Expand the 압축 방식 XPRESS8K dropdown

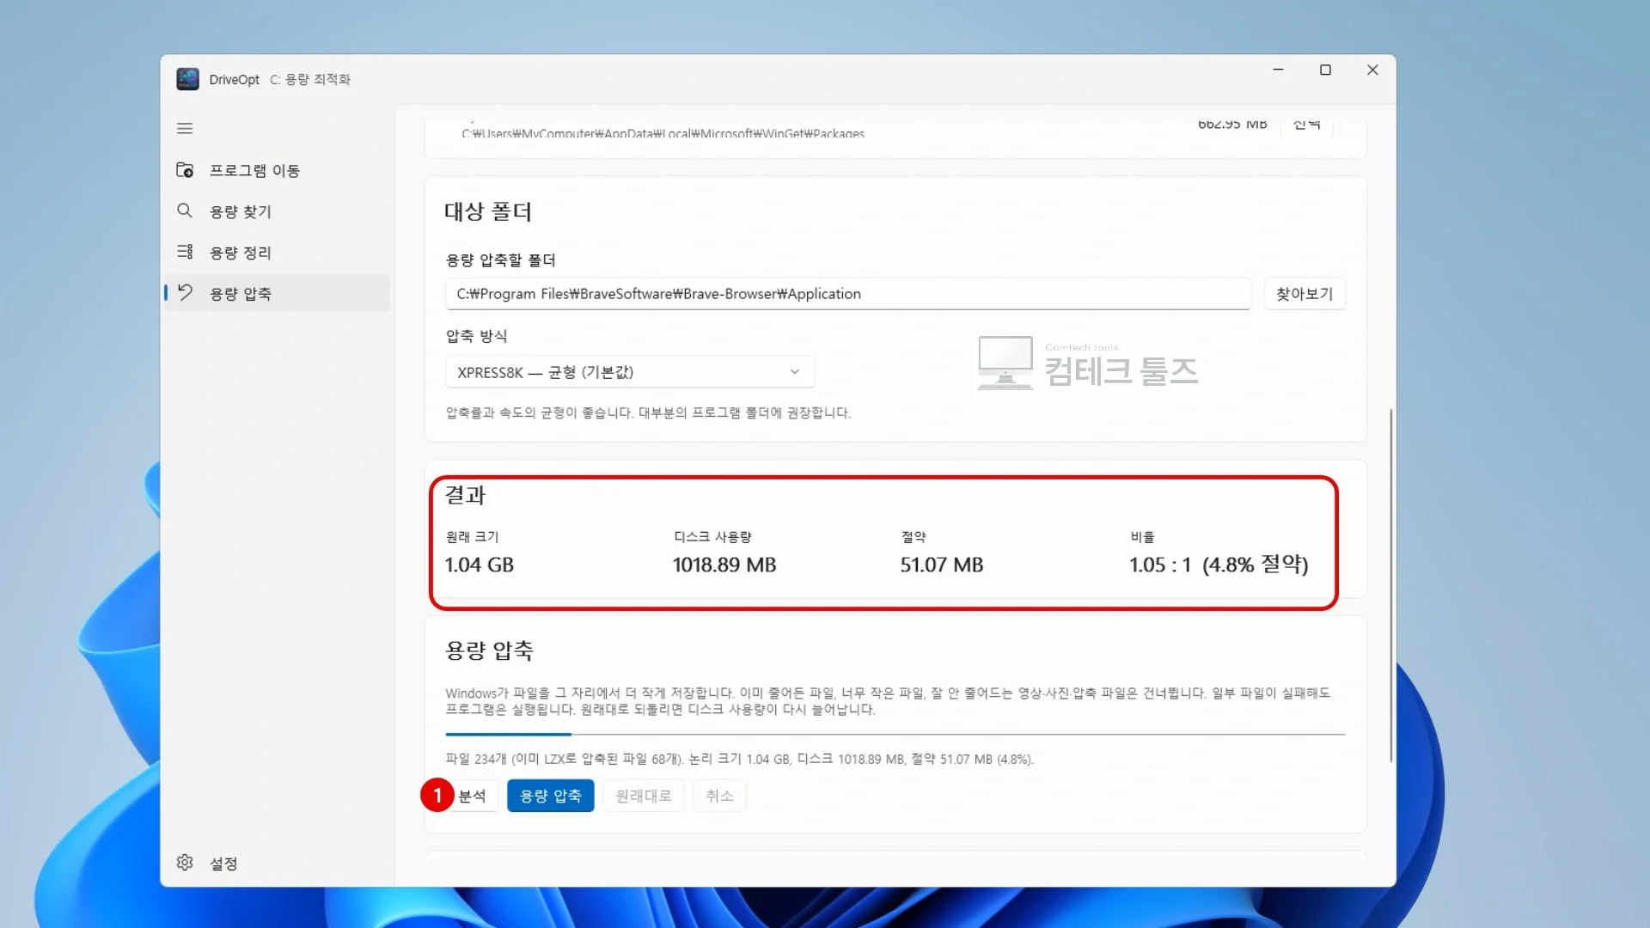tap(629, 372)
